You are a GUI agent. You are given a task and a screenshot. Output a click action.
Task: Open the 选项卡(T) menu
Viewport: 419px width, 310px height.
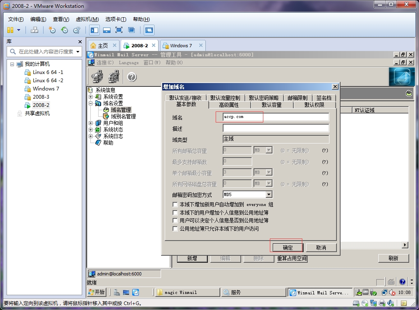(116, 19)
